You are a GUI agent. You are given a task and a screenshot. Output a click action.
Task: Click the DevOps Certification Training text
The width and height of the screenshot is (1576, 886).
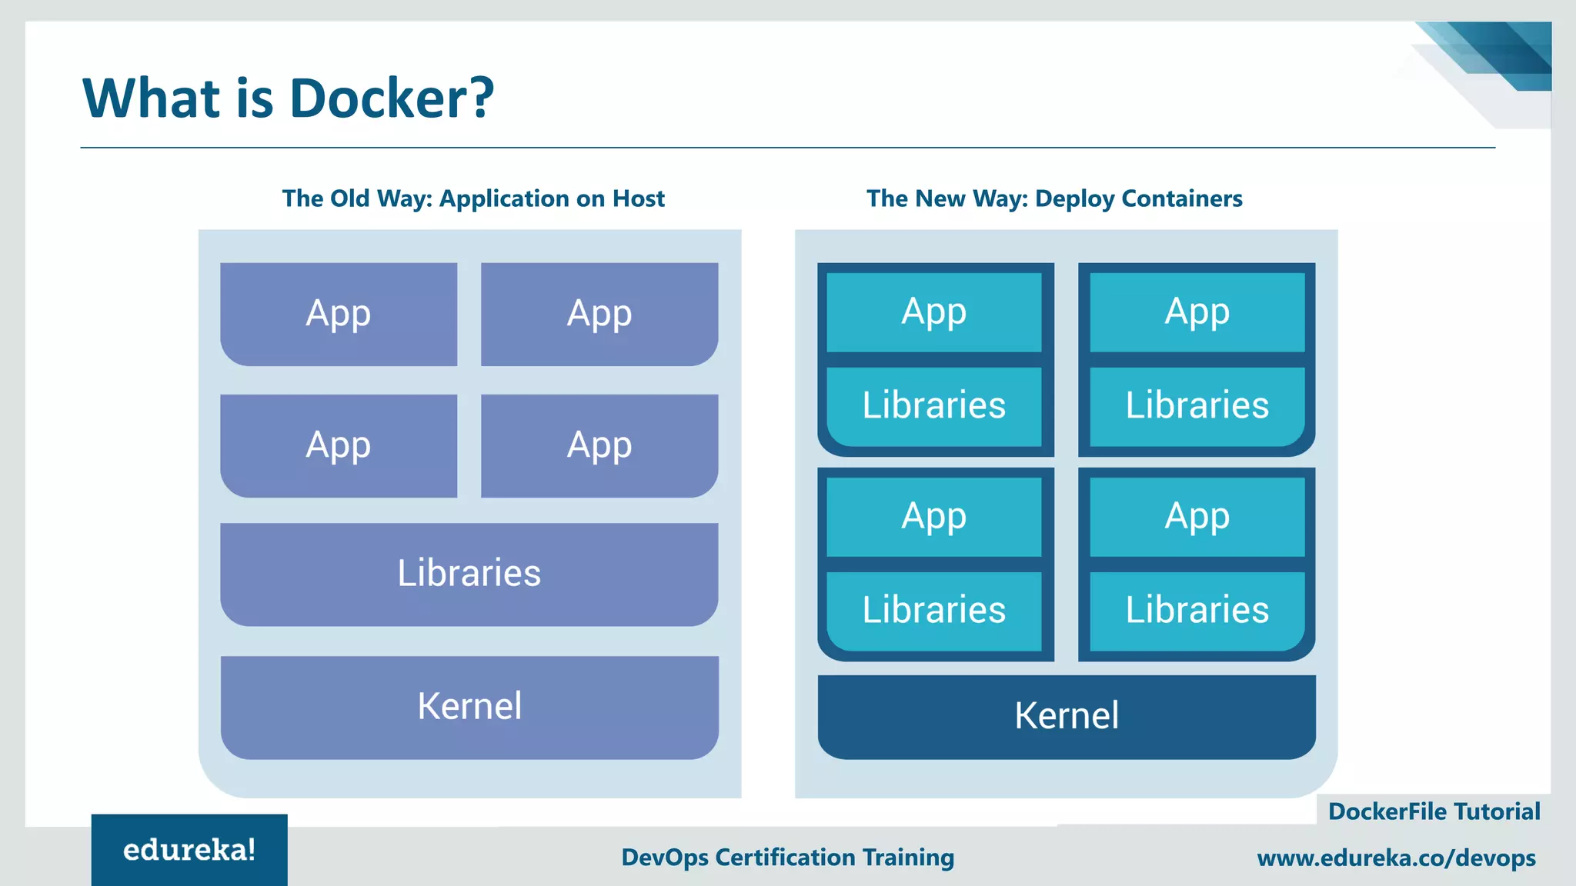point(787,857)
